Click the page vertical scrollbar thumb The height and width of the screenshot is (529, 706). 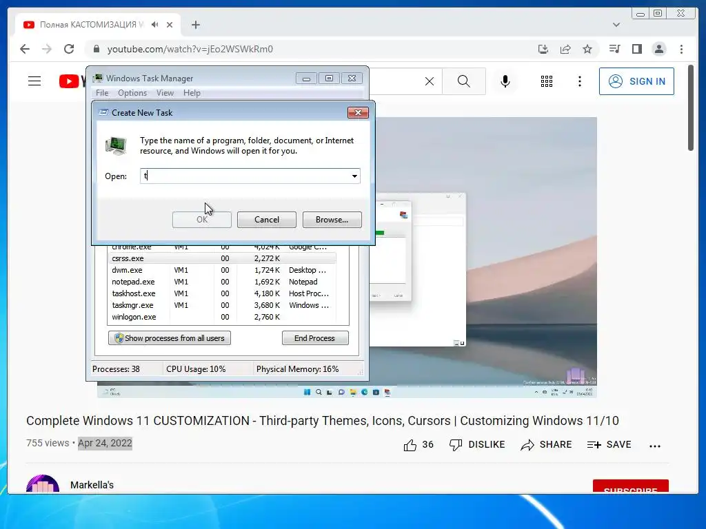point(691,108)
